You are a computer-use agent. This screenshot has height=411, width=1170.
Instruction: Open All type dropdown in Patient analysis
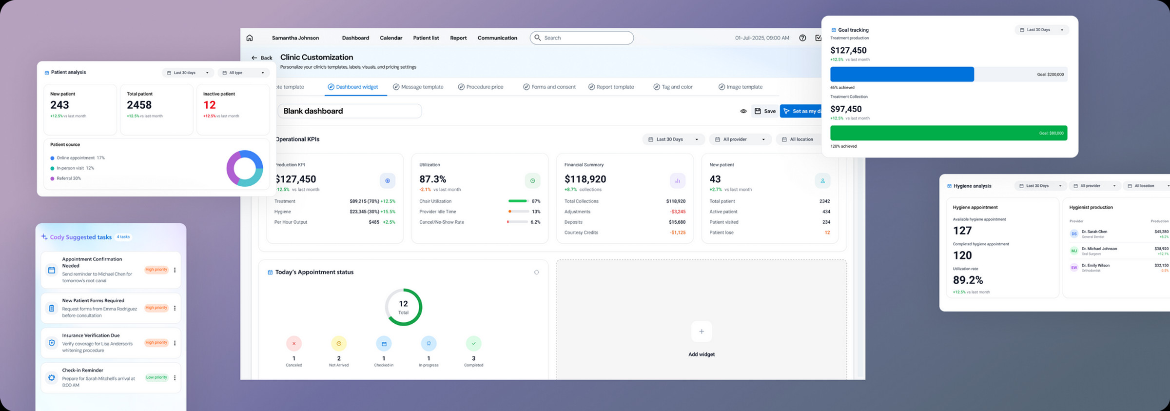click(243, 73)
